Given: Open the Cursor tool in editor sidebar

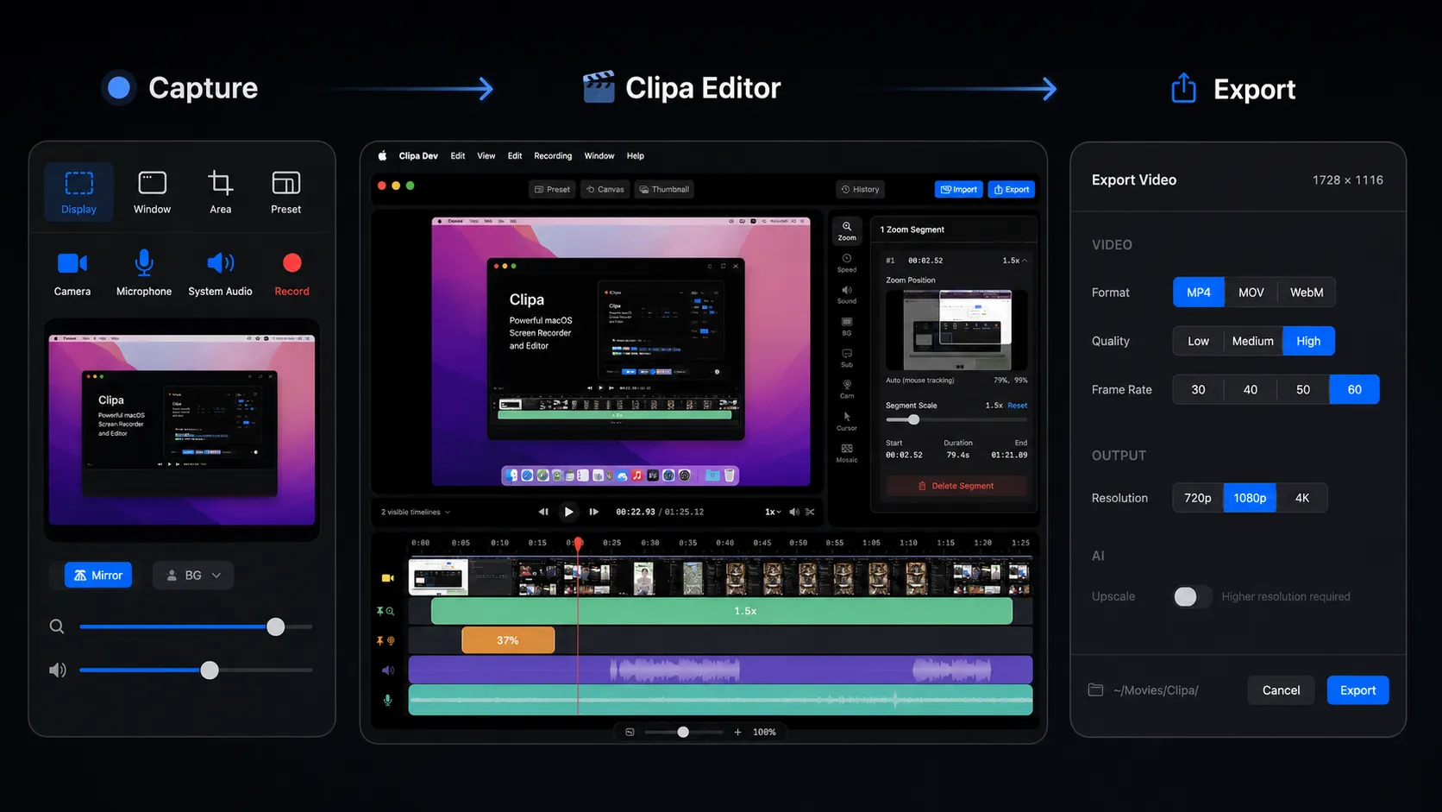Looking at the screenshot, I should 847,421.
